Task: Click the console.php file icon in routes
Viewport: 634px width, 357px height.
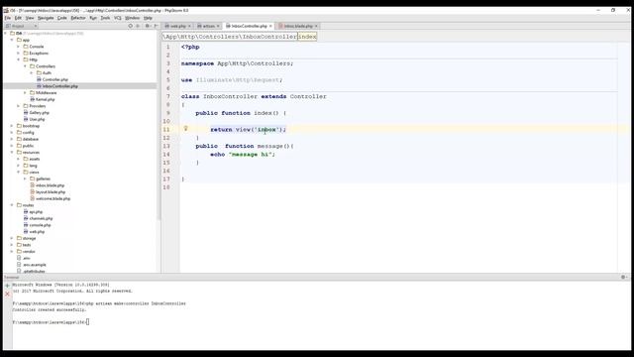Action: pos(26,225)
